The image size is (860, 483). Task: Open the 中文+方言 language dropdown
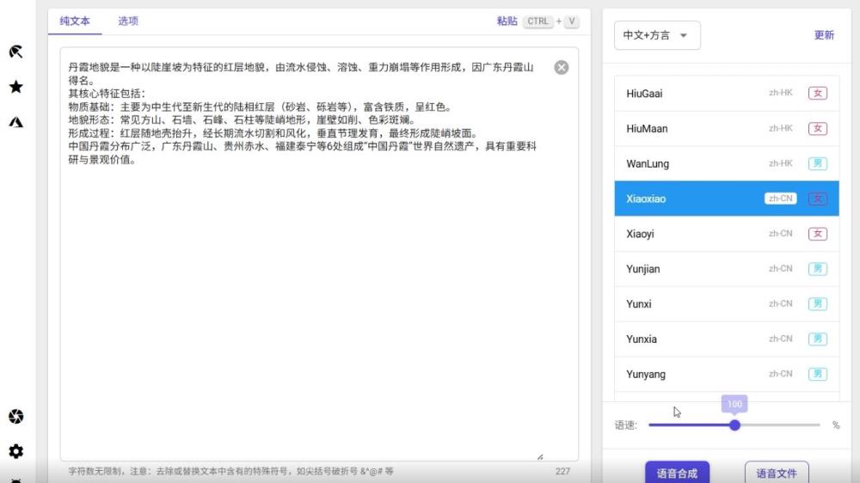coord(657,35)
